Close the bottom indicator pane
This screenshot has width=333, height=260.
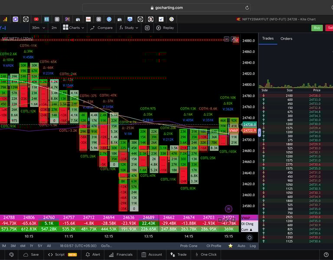pos(233,220)
